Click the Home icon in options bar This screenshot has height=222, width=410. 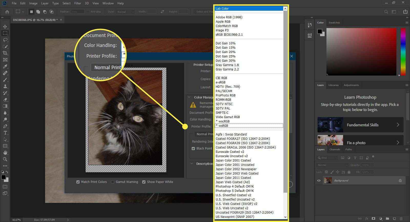tap(7, 11)
